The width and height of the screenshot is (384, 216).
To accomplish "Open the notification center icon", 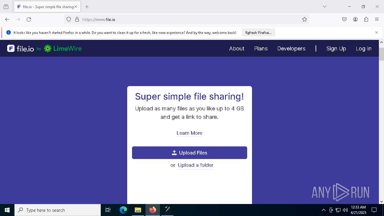I will [374, 210].
